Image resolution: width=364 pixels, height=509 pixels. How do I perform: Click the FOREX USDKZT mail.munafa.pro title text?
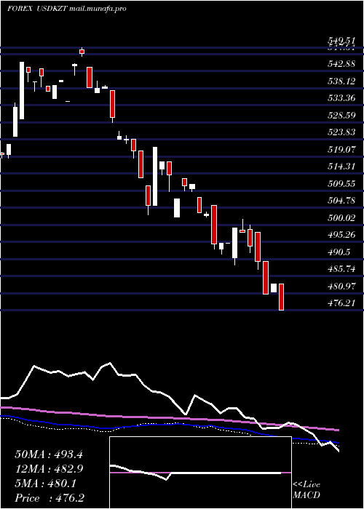click(x=67, y=9)
